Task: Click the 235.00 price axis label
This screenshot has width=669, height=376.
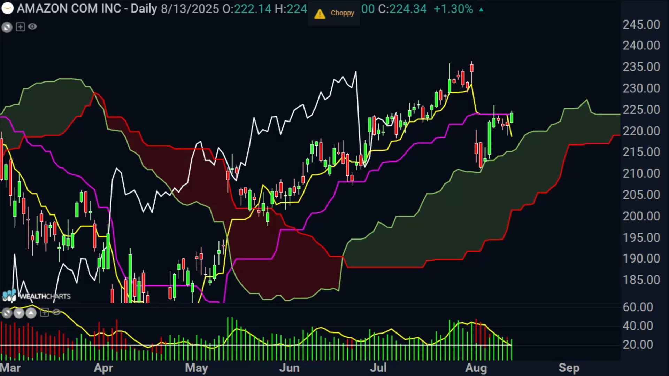Action: pos(641,66)
